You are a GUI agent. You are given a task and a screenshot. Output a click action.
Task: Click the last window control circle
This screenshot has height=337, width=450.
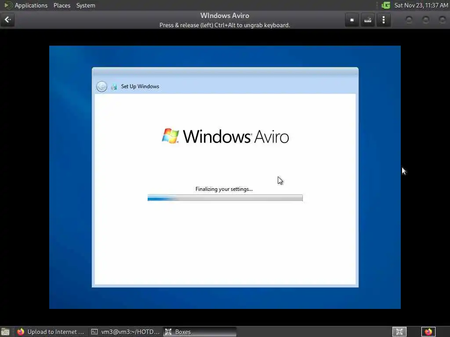(x=442, y=20)
